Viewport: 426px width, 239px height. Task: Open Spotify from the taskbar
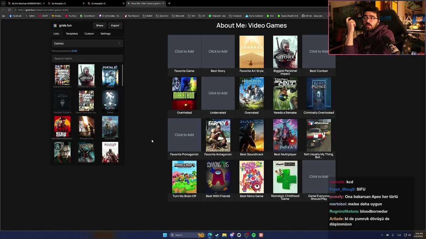(x=254, y=235)
